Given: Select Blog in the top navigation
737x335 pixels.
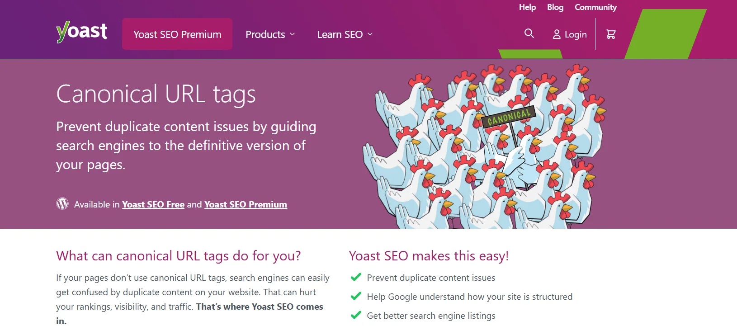Looking at the screenshot, I should (x=555, y=7).
